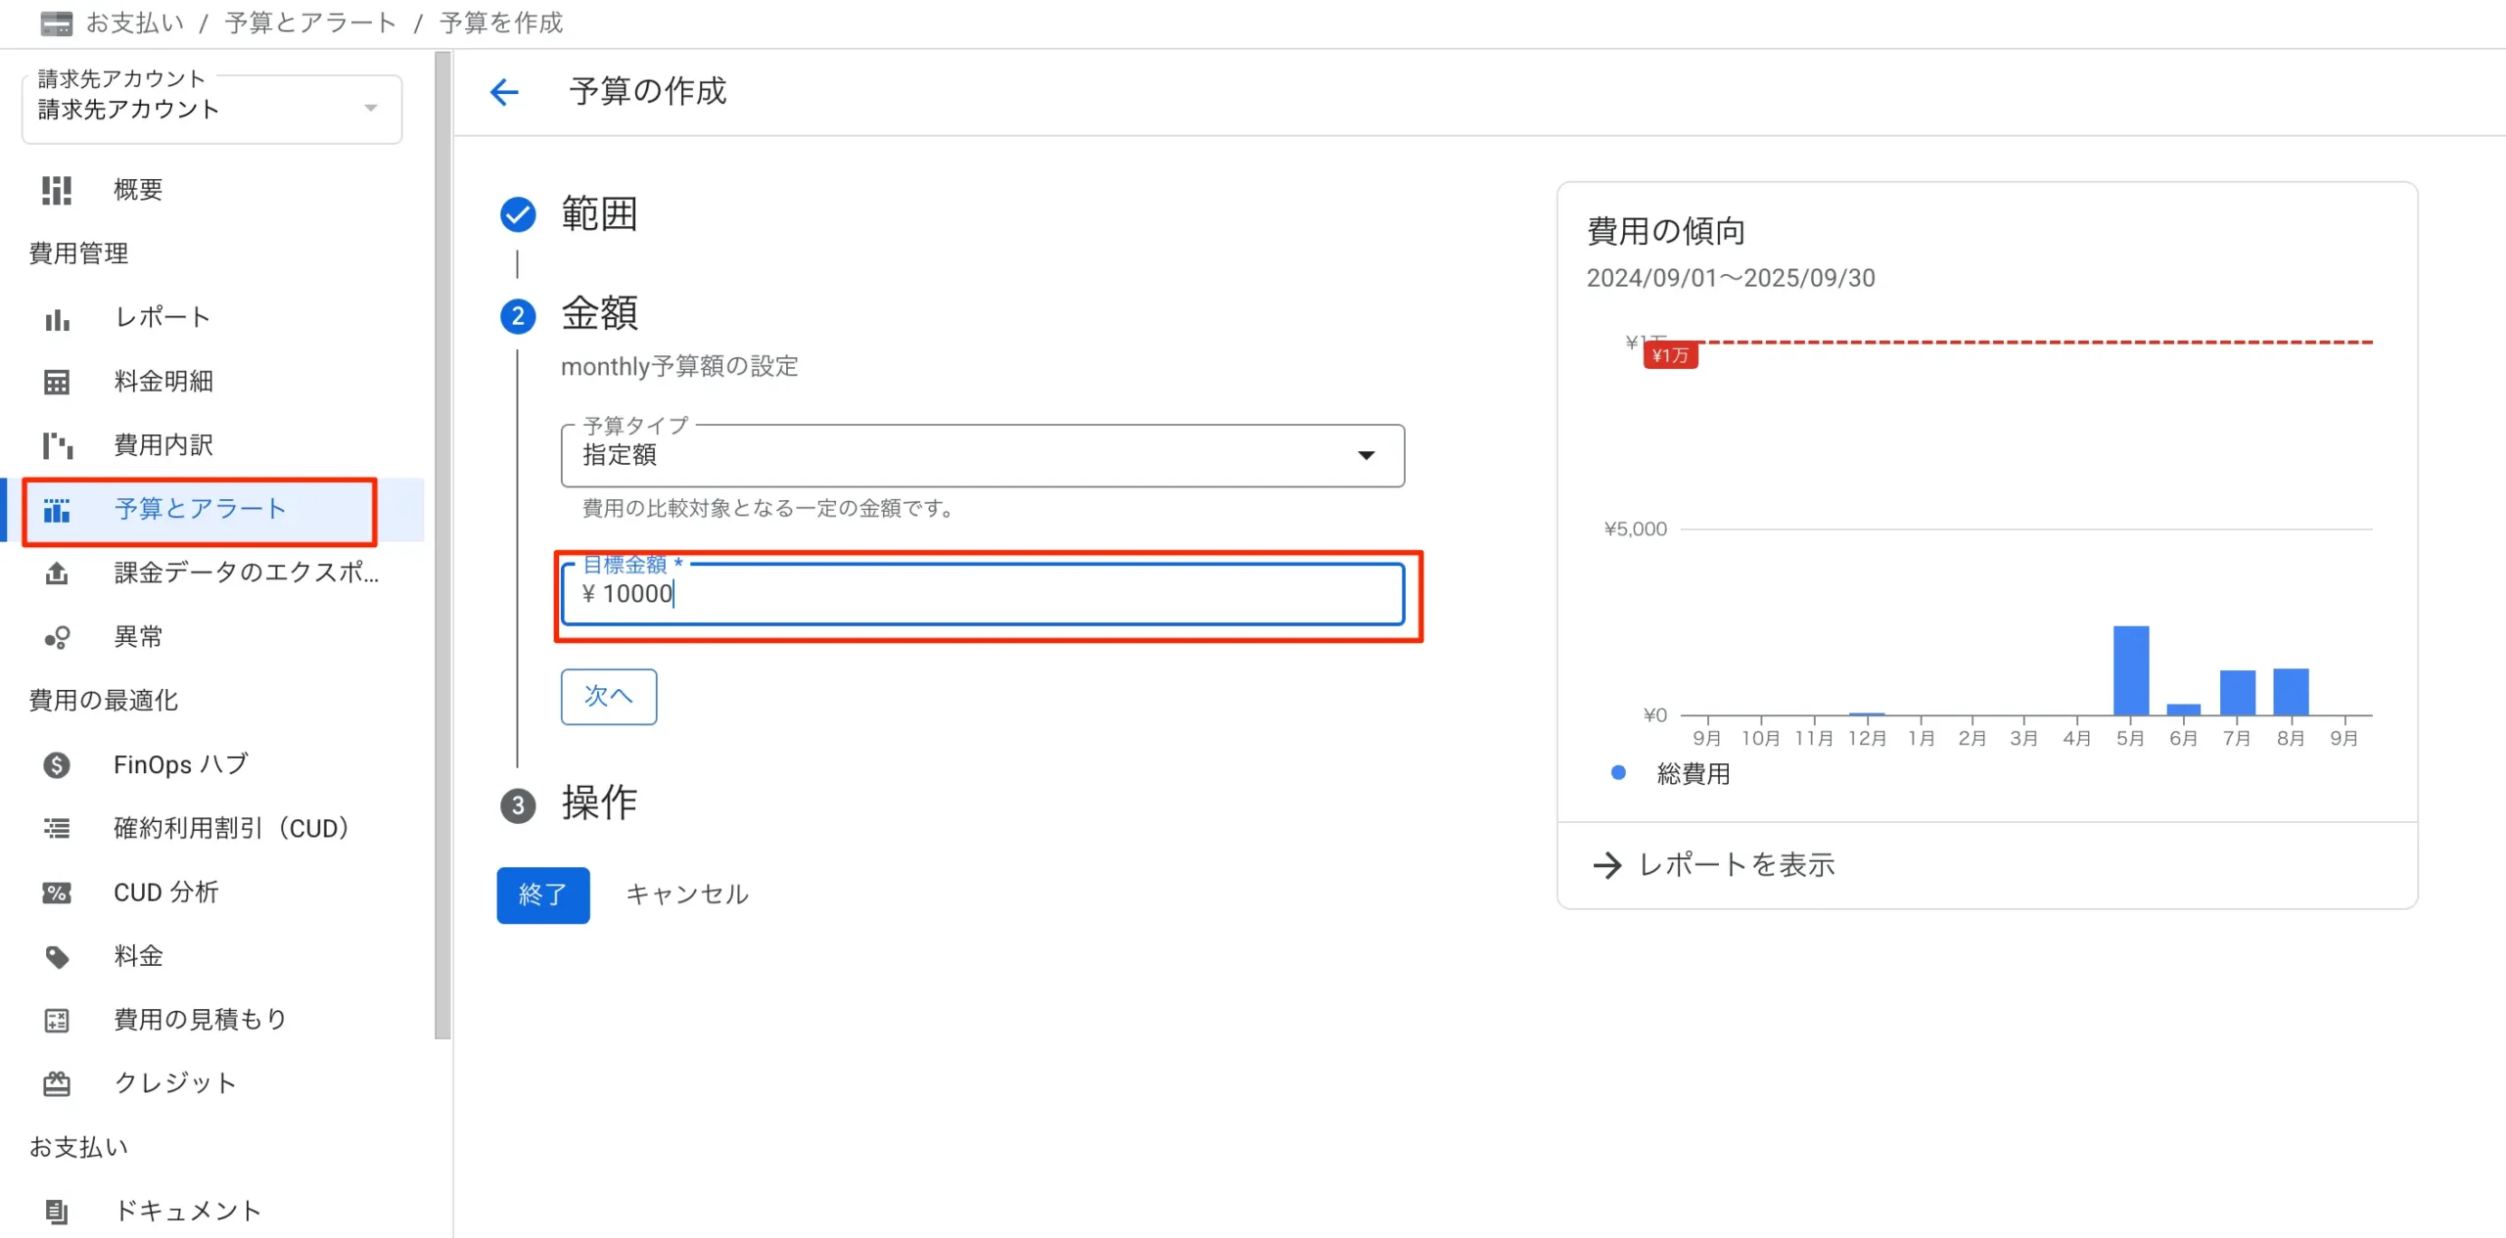Image resolution: width=2506 pixels, height=1238 pixels.
Task: Select 予算とアラート in the sidebar
Action: [x=200, y=509]
